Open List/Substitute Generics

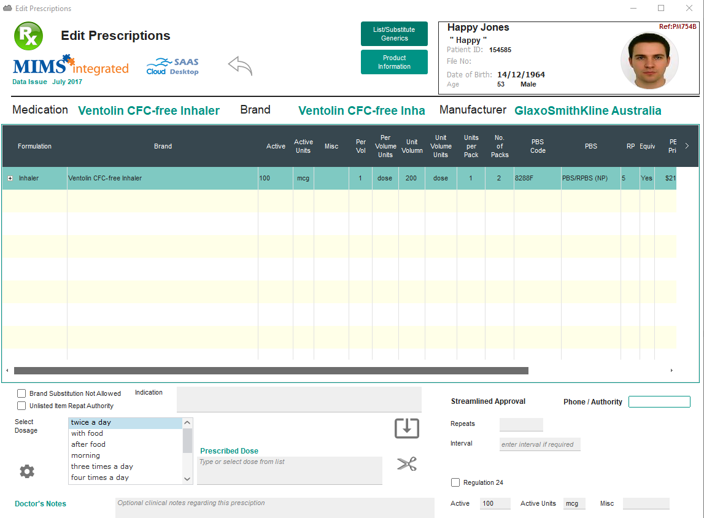click(394, 34)
